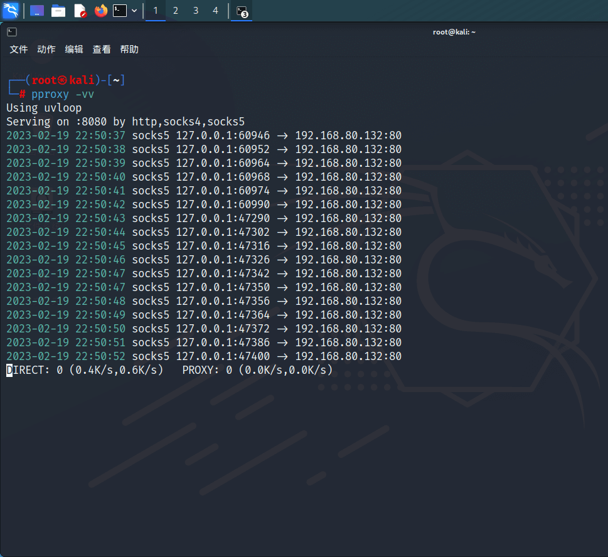Open the 帮助 (Help) menu
Viewport: 608px width, 557px height.
pos(129,50)
